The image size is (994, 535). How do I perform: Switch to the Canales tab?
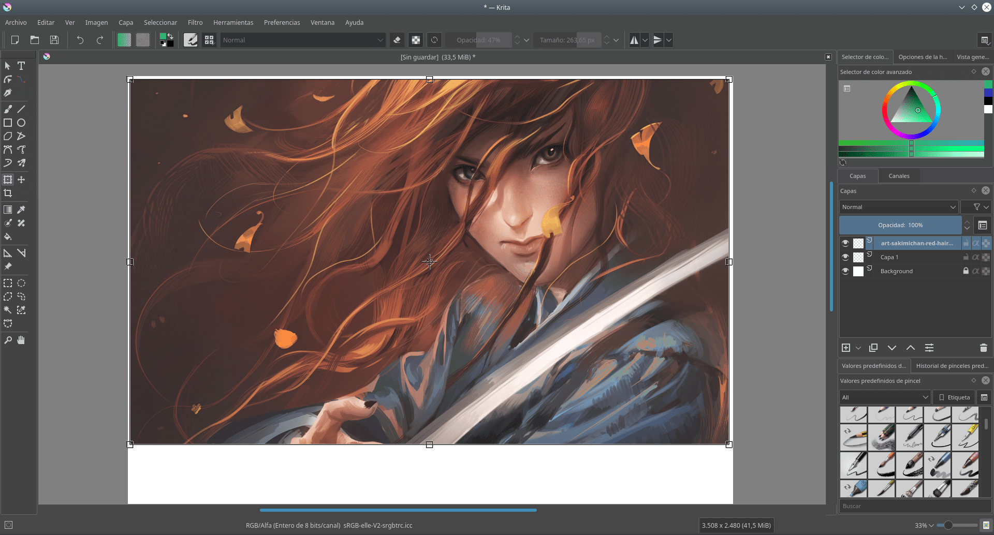[x=899, y=175]
